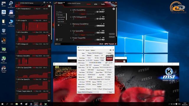Toggle lock beside GPU Clock(MHz)

point(71,10)
